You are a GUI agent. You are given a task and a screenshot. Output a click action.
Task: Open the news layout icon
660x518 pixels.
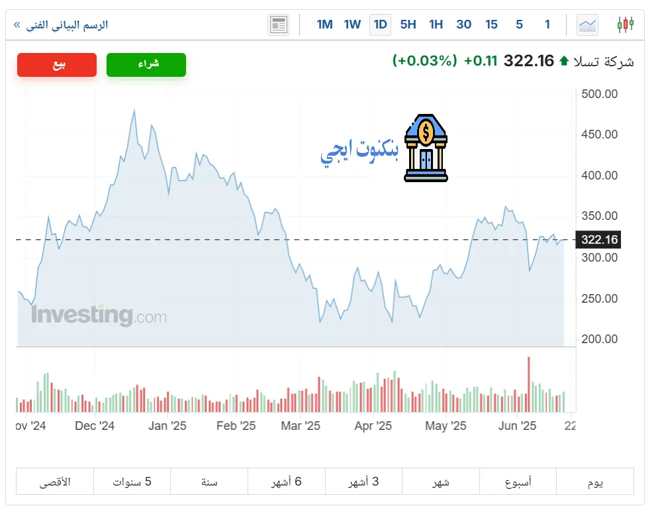(x=278, y=25)
